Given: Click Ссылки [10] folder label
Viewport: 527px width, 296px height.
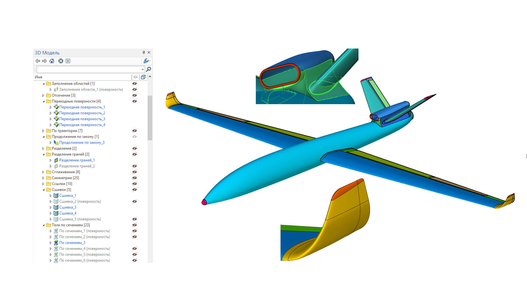Looking at the screenshot, I should pos(62,184).
